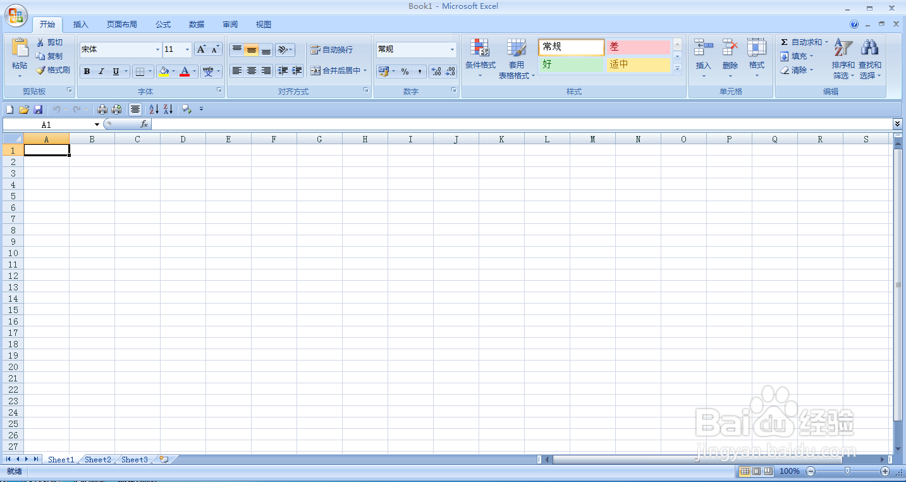Image resolution: width=906 pixels, height=482 pixels.
Task: Click the Undo arrow icon
Action: pyautogui.click(x=56, y=109)
